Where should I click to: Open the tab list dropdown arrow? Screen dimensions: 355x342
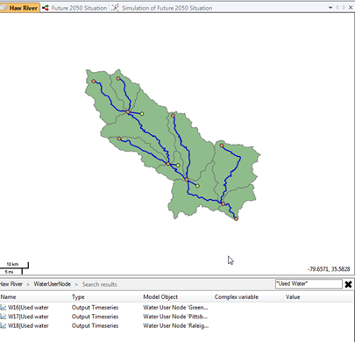click(x=330, y=8)
